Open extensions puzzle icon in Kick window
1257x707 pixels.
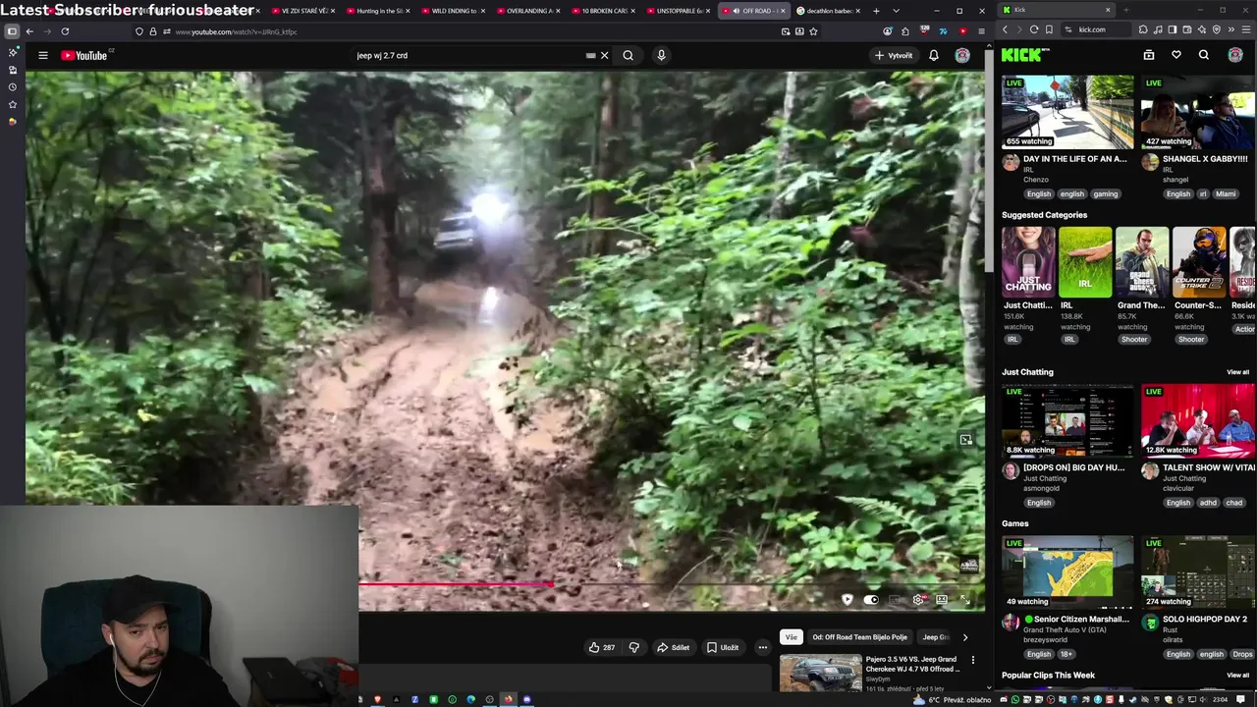[1144, 29]
